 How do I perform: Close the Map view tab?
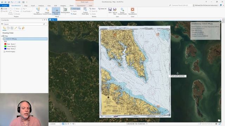point(56,20)
